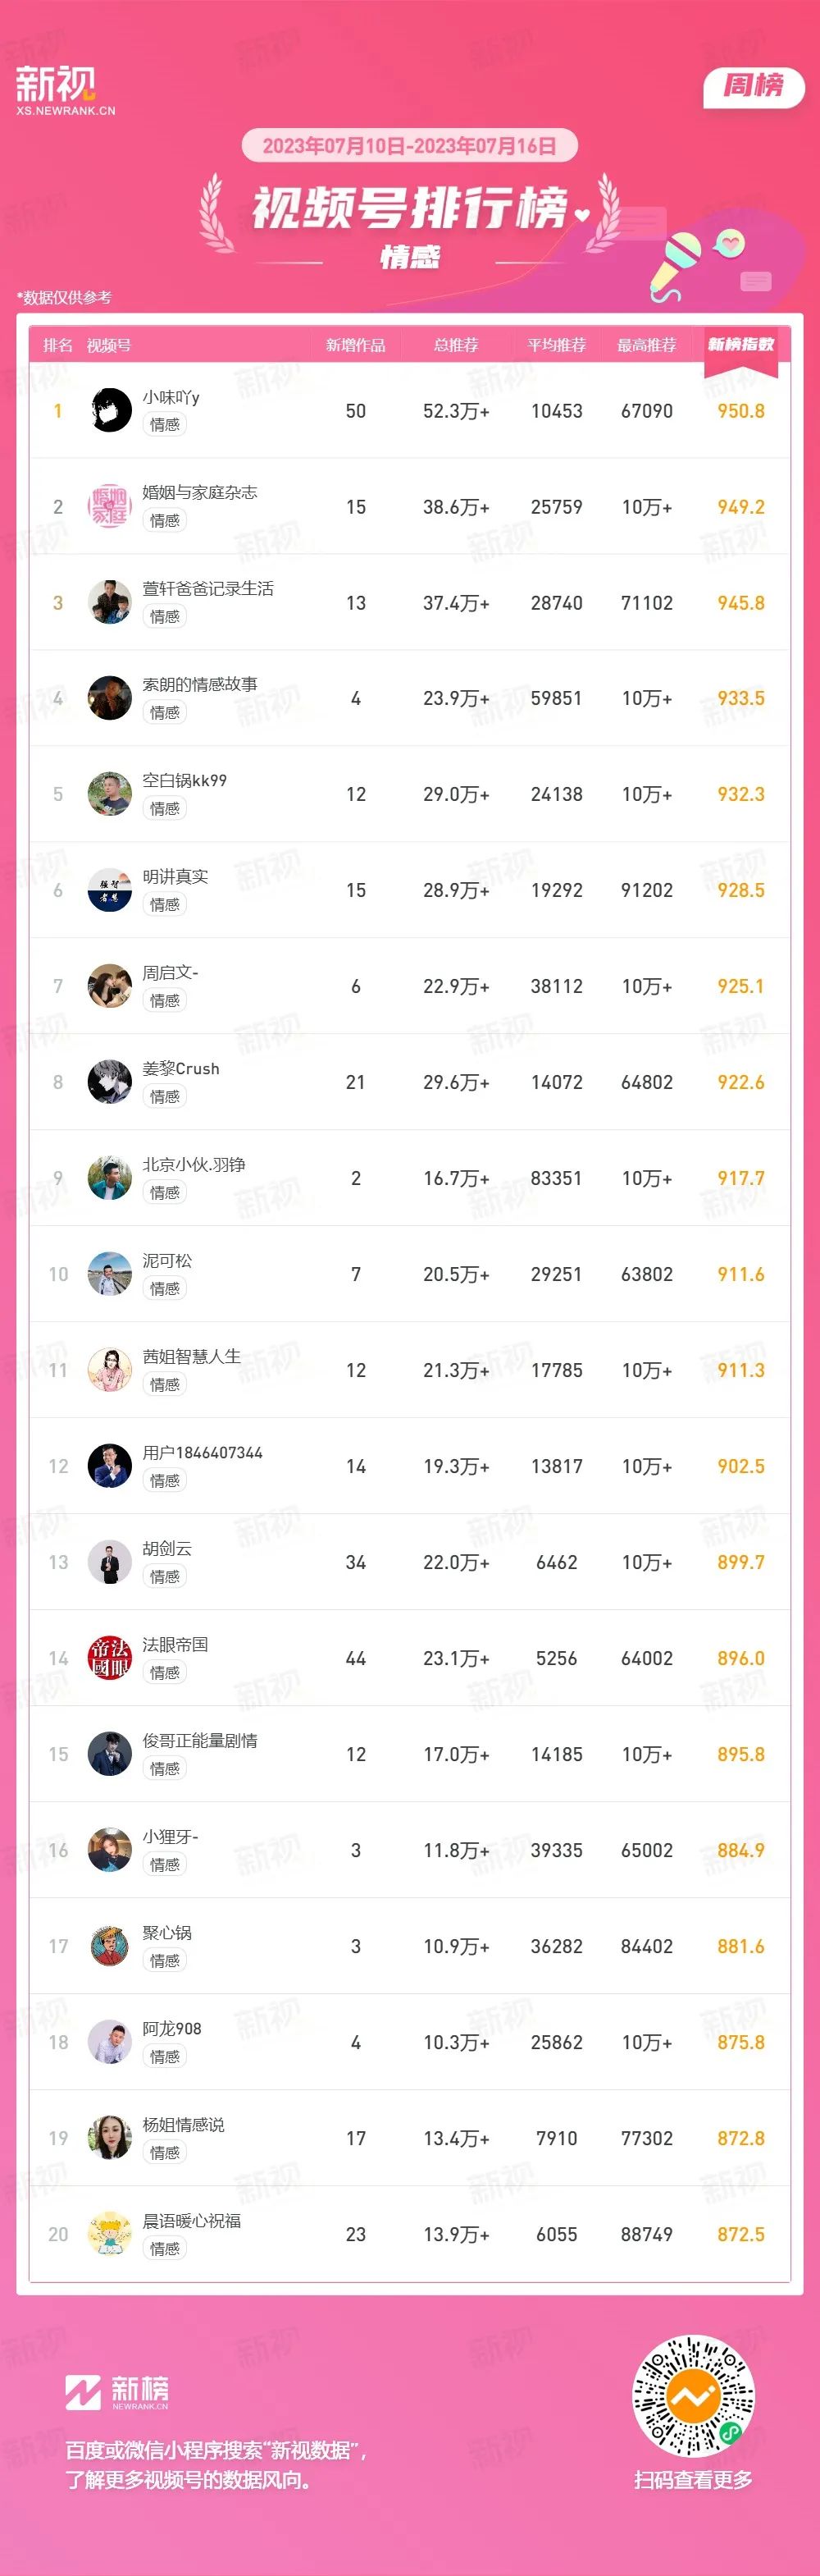Click the QR code at bottom right

coord(693,2396)
